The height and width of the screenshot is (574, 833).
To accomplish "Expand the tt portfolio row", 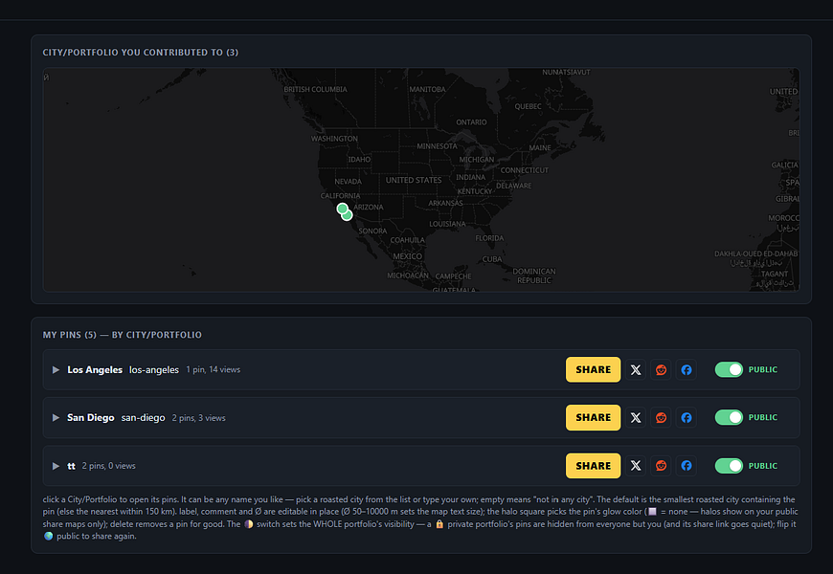I will (56, 466).
